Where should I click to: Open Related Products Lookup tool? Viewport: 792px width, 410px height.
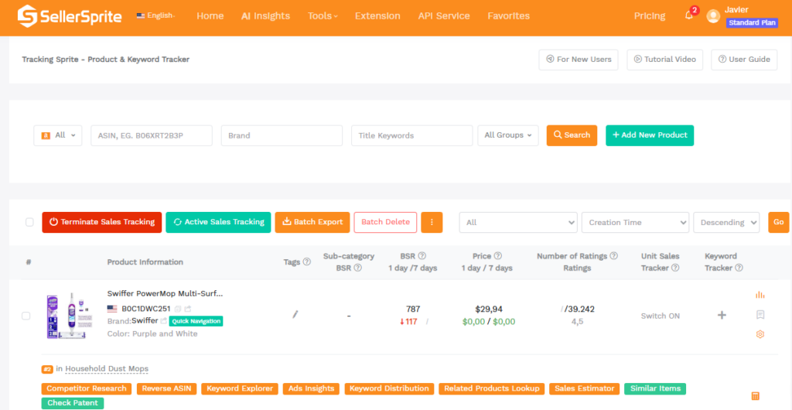(491, 389)
